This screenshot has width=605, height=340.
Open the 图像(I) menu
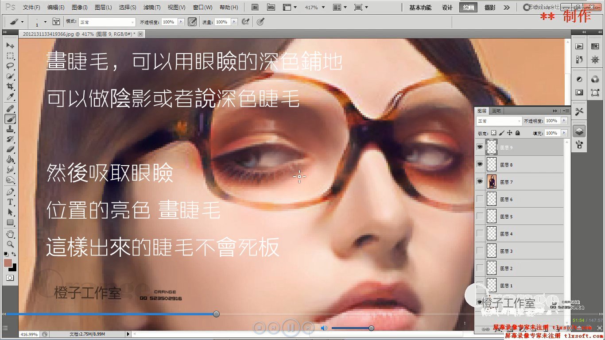(x=80, y=8)
